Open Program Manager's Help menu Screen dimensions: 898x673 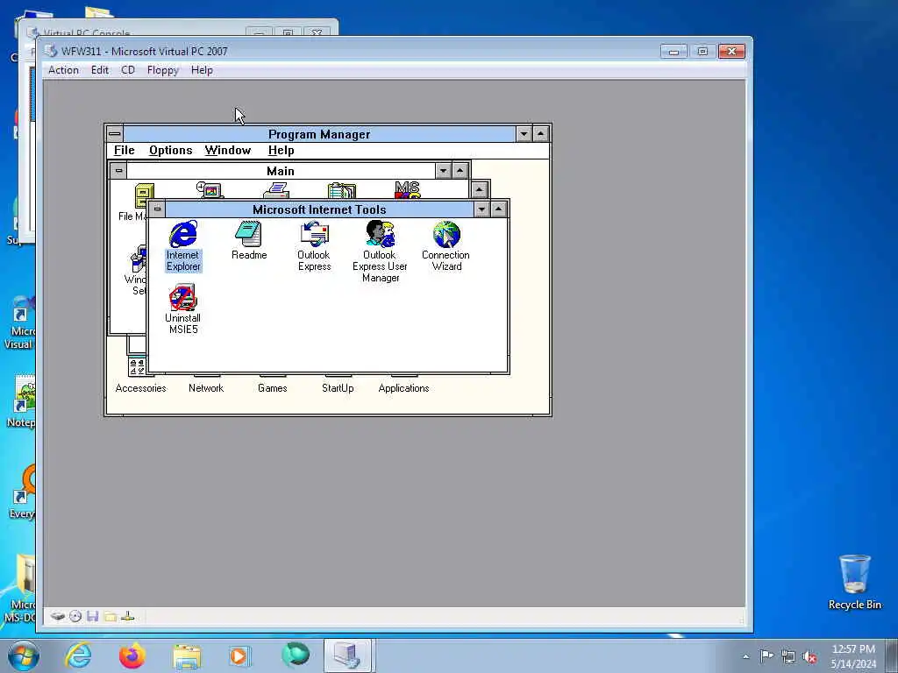coord(282,150)
